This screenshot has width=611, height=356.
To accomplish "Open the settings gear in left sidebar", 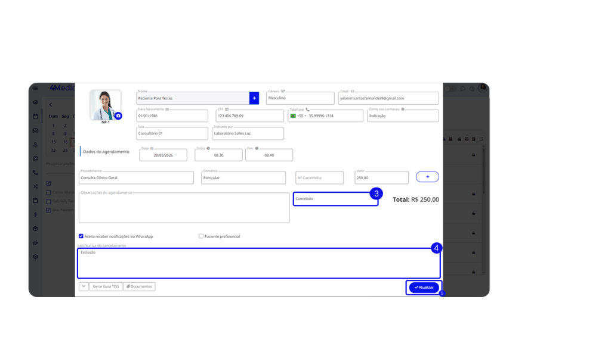I will tap(36, 257).
